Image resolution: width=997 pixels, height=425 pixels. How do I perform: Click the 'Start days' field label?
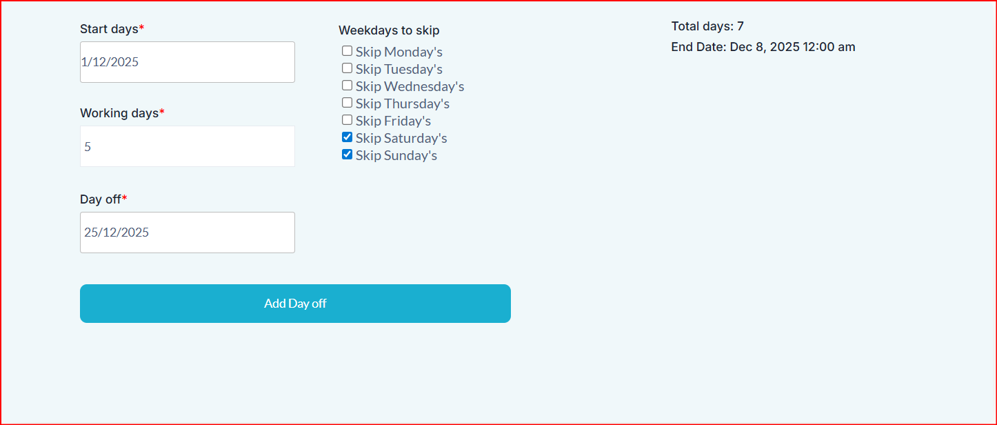click(x=109, y=29)
